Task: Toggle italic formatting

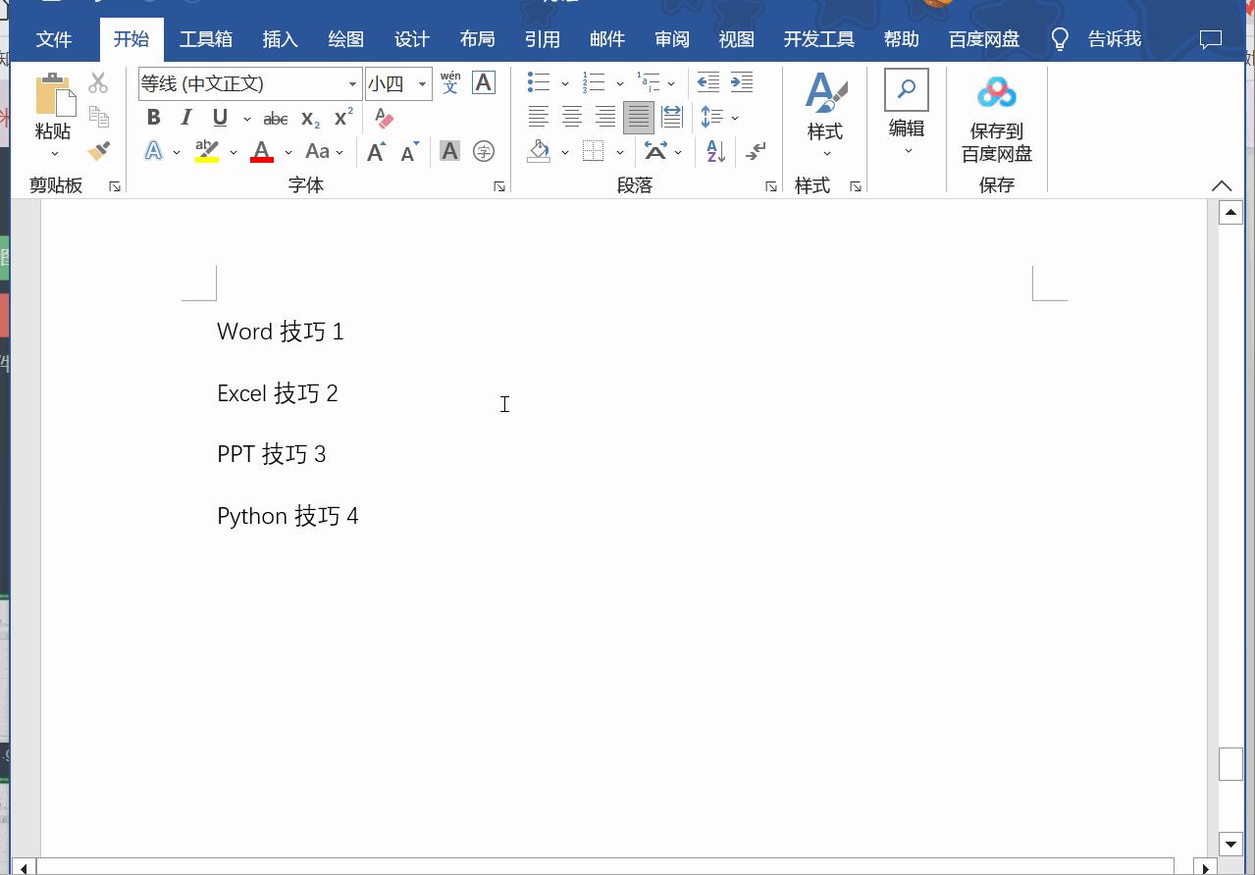Action: point(185,117)
